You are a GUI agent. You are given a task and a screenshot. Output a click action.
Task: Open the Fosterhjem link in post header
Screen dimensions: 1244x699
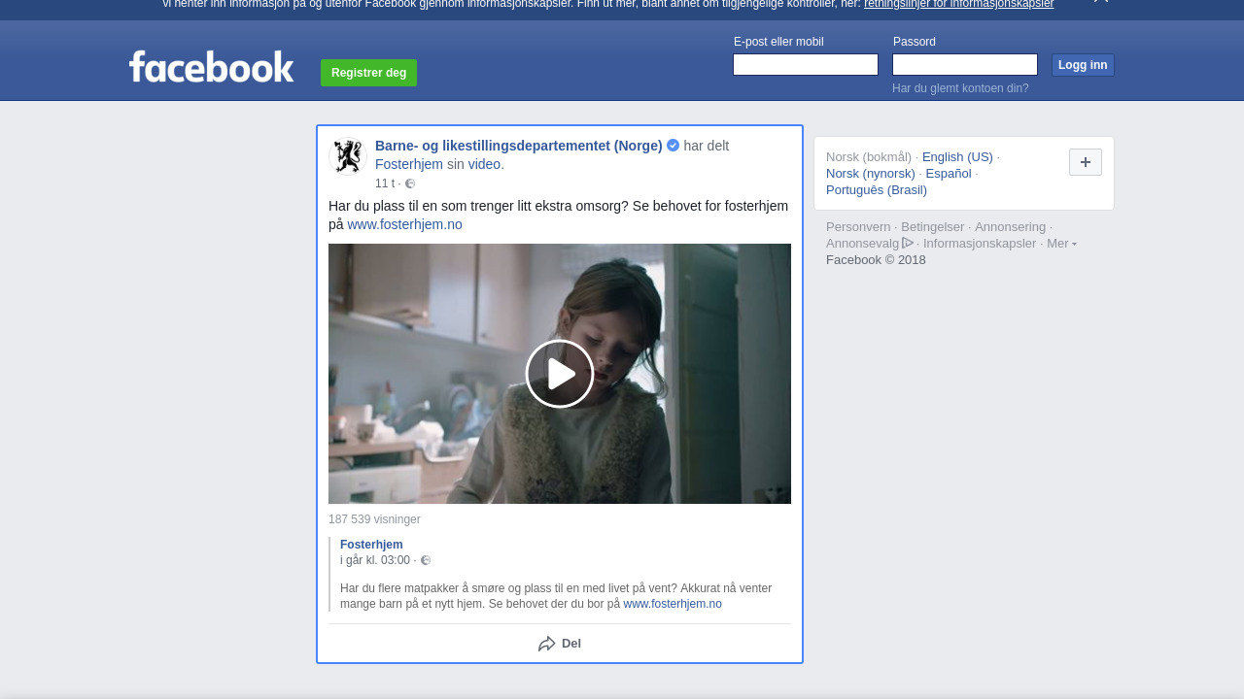(409, 164)
